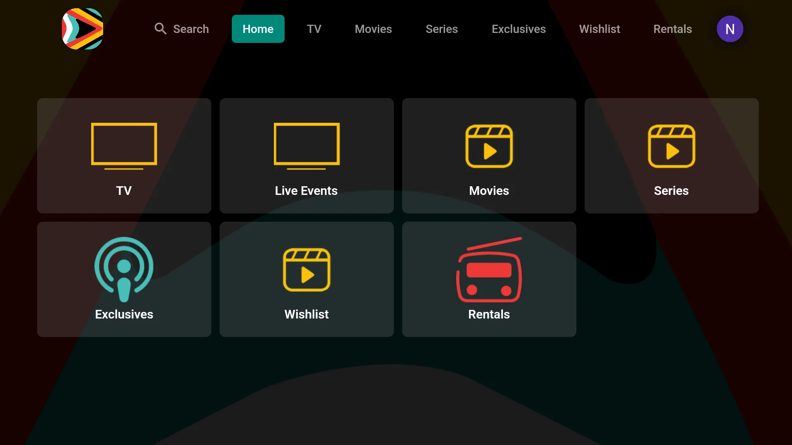Image resolution: width=792 pixels, height=445 pixels.
Task: Open Live Events section
Action: pyautogui.click(x=306, y=155)
